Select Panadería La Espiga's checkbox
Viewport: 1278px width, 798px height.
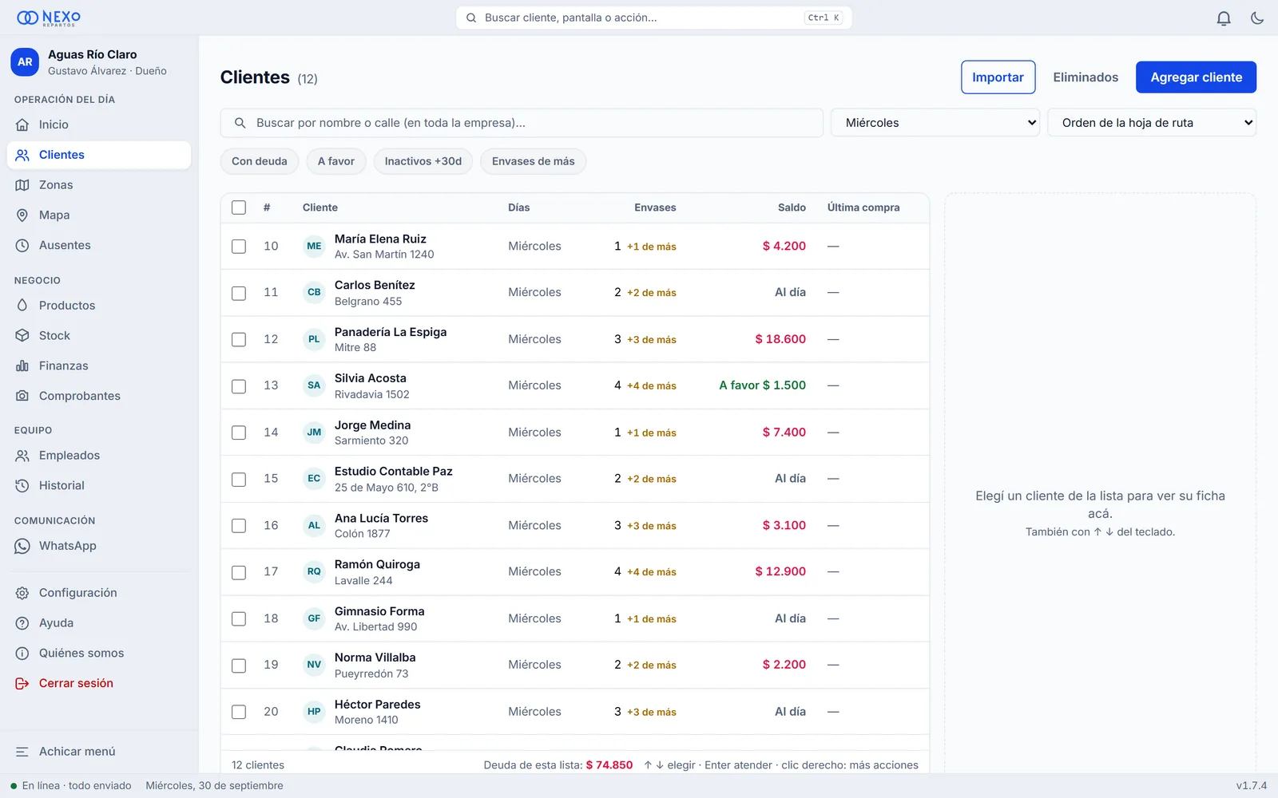point(239,339)
